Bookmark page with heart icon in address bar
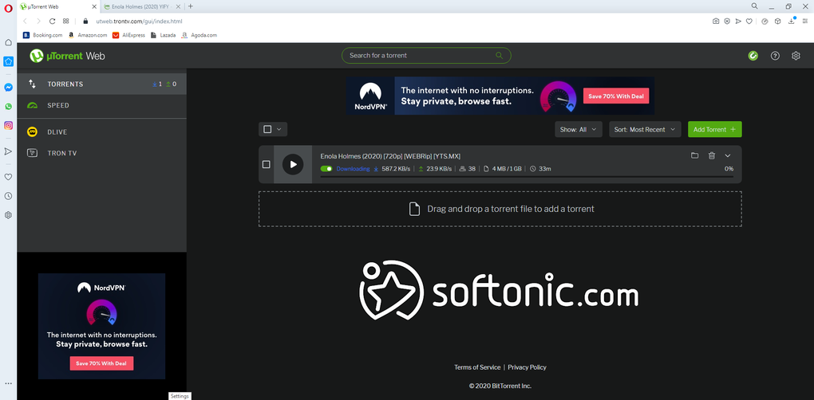The width and height of the screenshot is (814, 400). pos(749,22)
